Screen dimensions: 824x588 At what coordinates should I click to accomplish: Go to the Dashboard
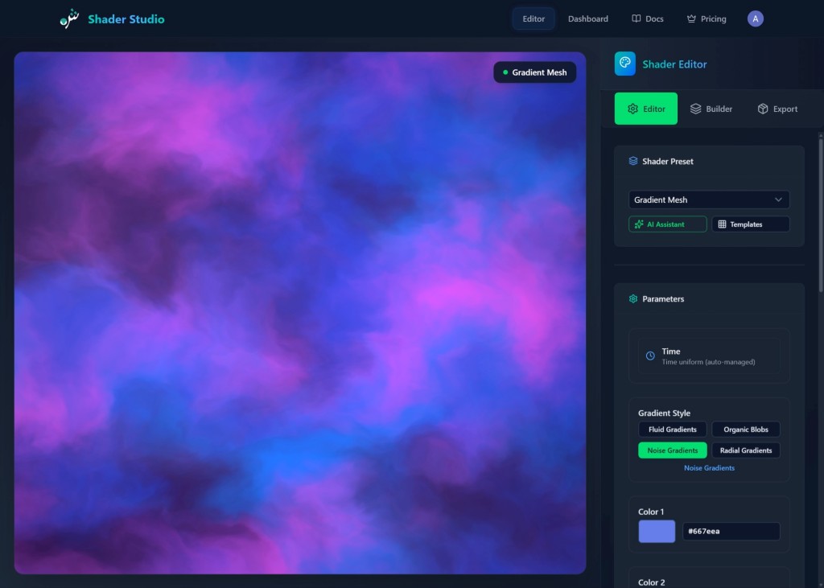tap(587, 18)
